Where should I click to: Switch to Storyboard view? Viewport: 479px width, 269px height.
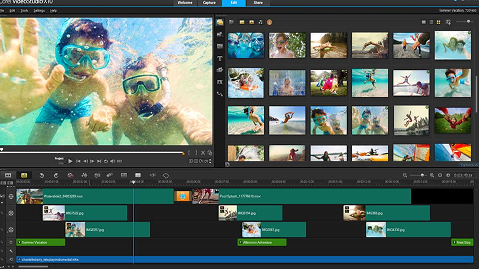(x=8, y=175)
